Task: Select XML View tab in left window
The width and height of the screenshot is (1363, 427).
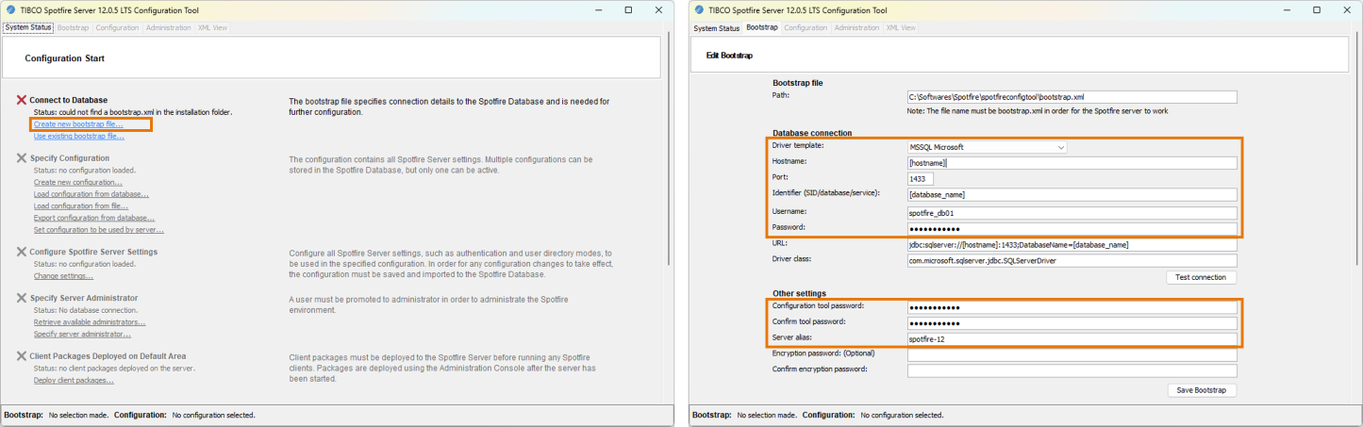Action: tap(212, 27)
